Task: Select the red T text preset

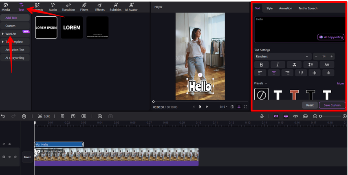Action: (x=294, y=95)
